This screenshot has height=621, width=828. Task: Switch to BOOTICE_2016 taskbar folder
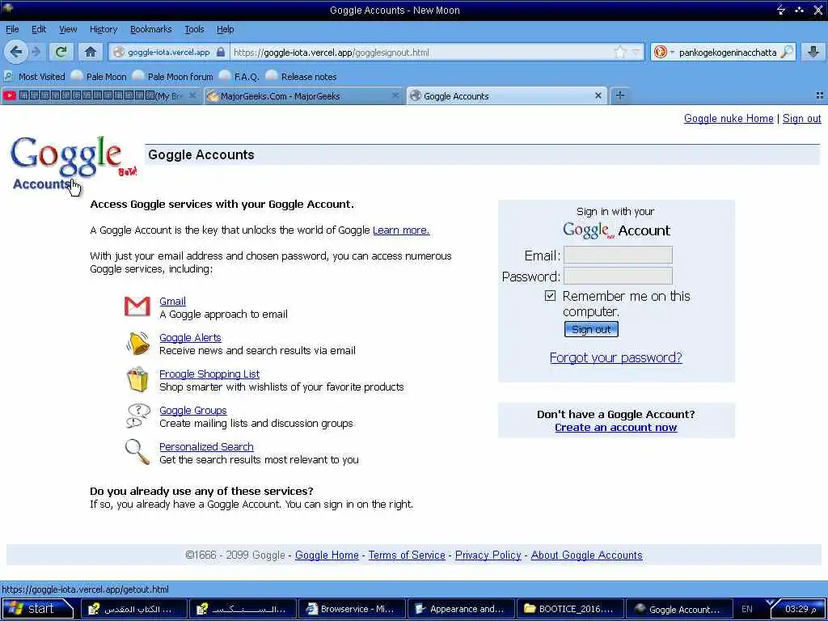pyautogui.click(x=569, y=609)
